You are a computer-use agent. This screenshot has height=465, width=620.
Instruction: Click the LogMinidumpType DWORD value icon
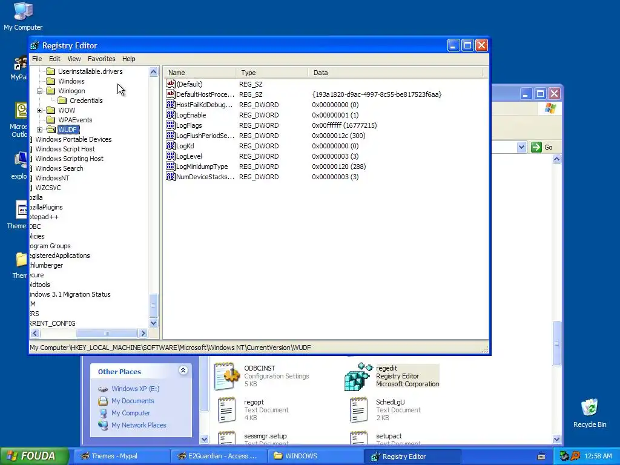170,166
